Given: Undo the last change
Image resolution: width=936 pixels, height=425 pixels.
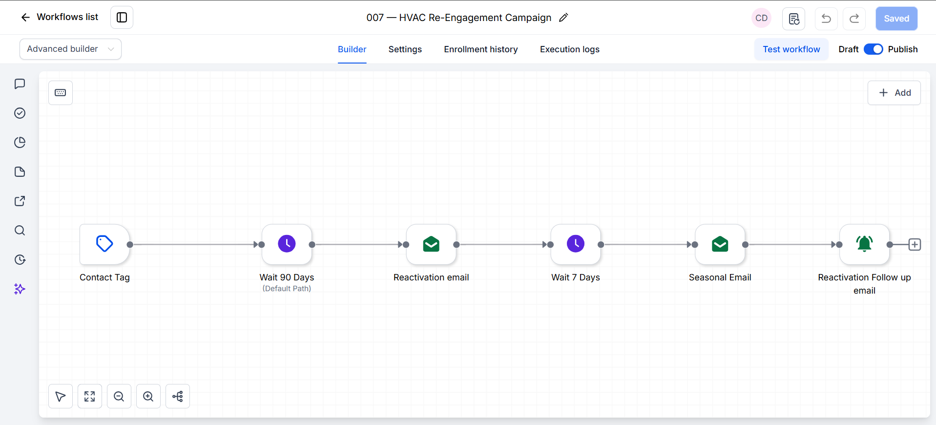Looking at the screenshot, I should [826, 19].
